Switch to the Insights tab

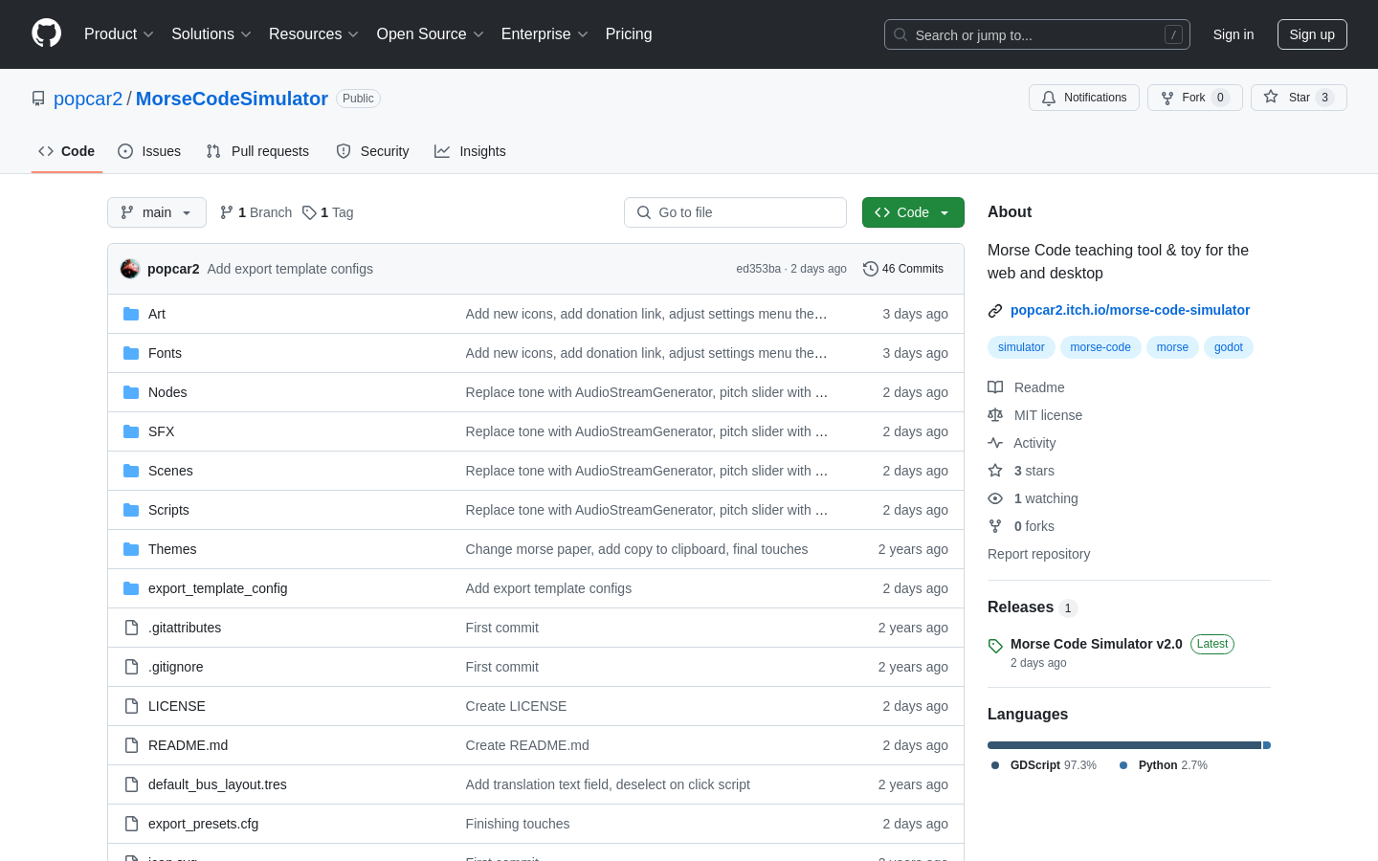coord(470,151)
